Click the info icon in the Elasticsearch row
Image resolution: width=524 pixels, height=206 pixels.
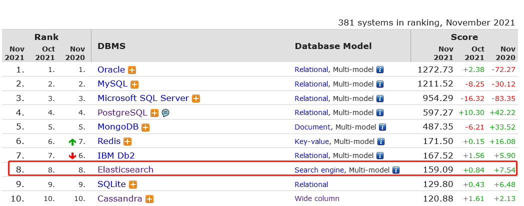pyautogui.click(x=396, y=170)
